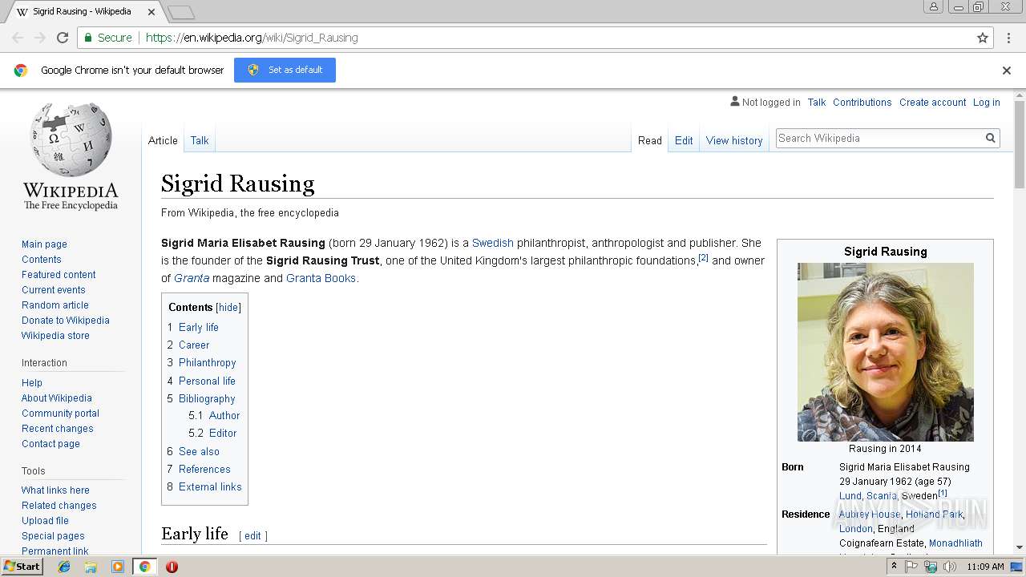Click the green Secure padlock icon
Viewport: 1026px width, 577px height.
87,38
